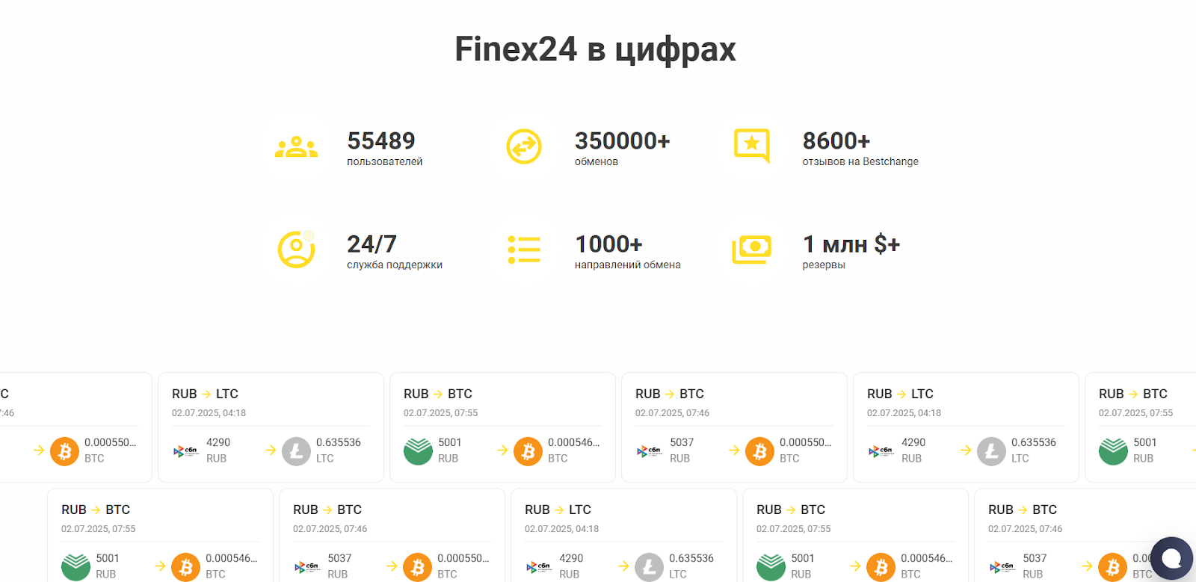Click the отзывов на Bestchange link

coord(860,161)
